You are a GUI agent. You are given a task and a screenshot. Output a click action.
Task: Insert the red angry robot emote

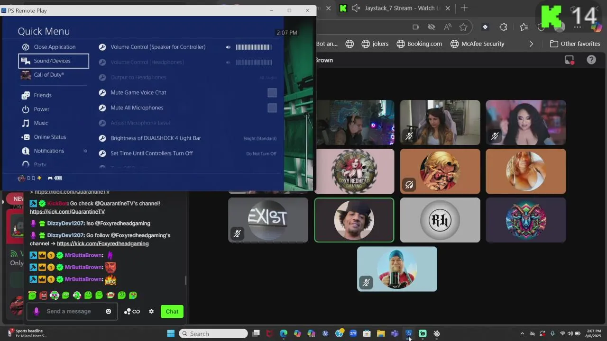coord(43,295)
